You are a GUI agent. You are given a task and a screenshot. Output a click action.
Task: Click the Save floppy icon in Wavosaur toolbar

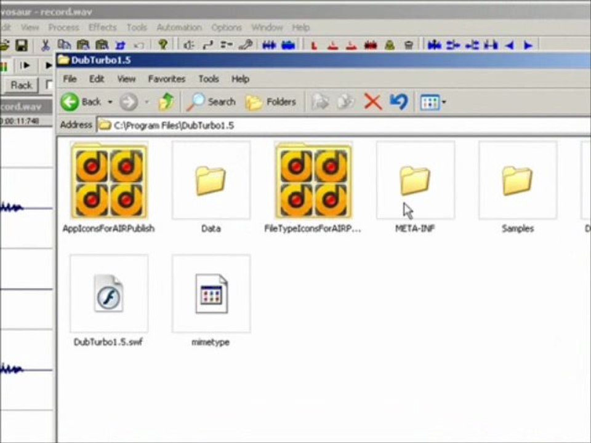point(22,45)
